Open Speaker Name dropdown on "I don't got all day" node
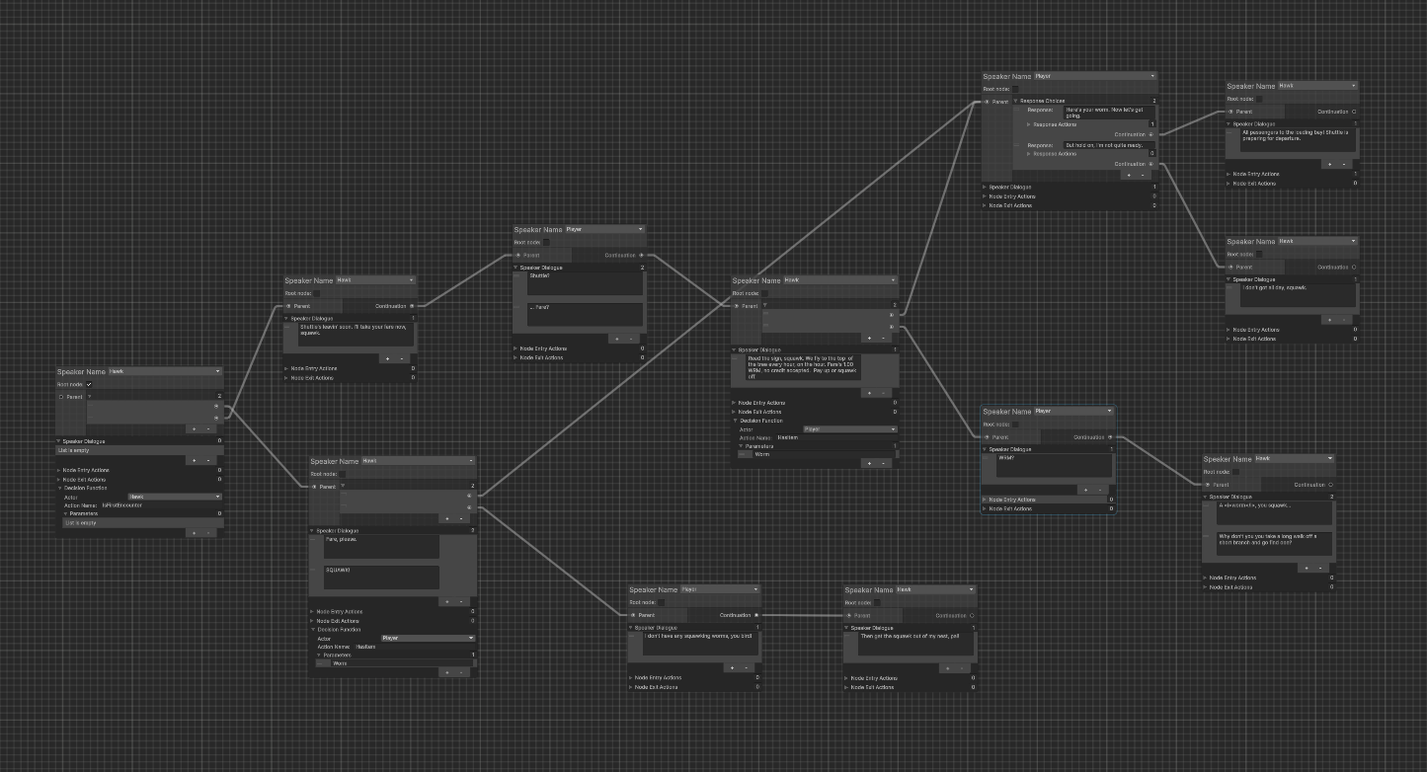This screenshot has height=772, width=1427. click(1317, 241)
